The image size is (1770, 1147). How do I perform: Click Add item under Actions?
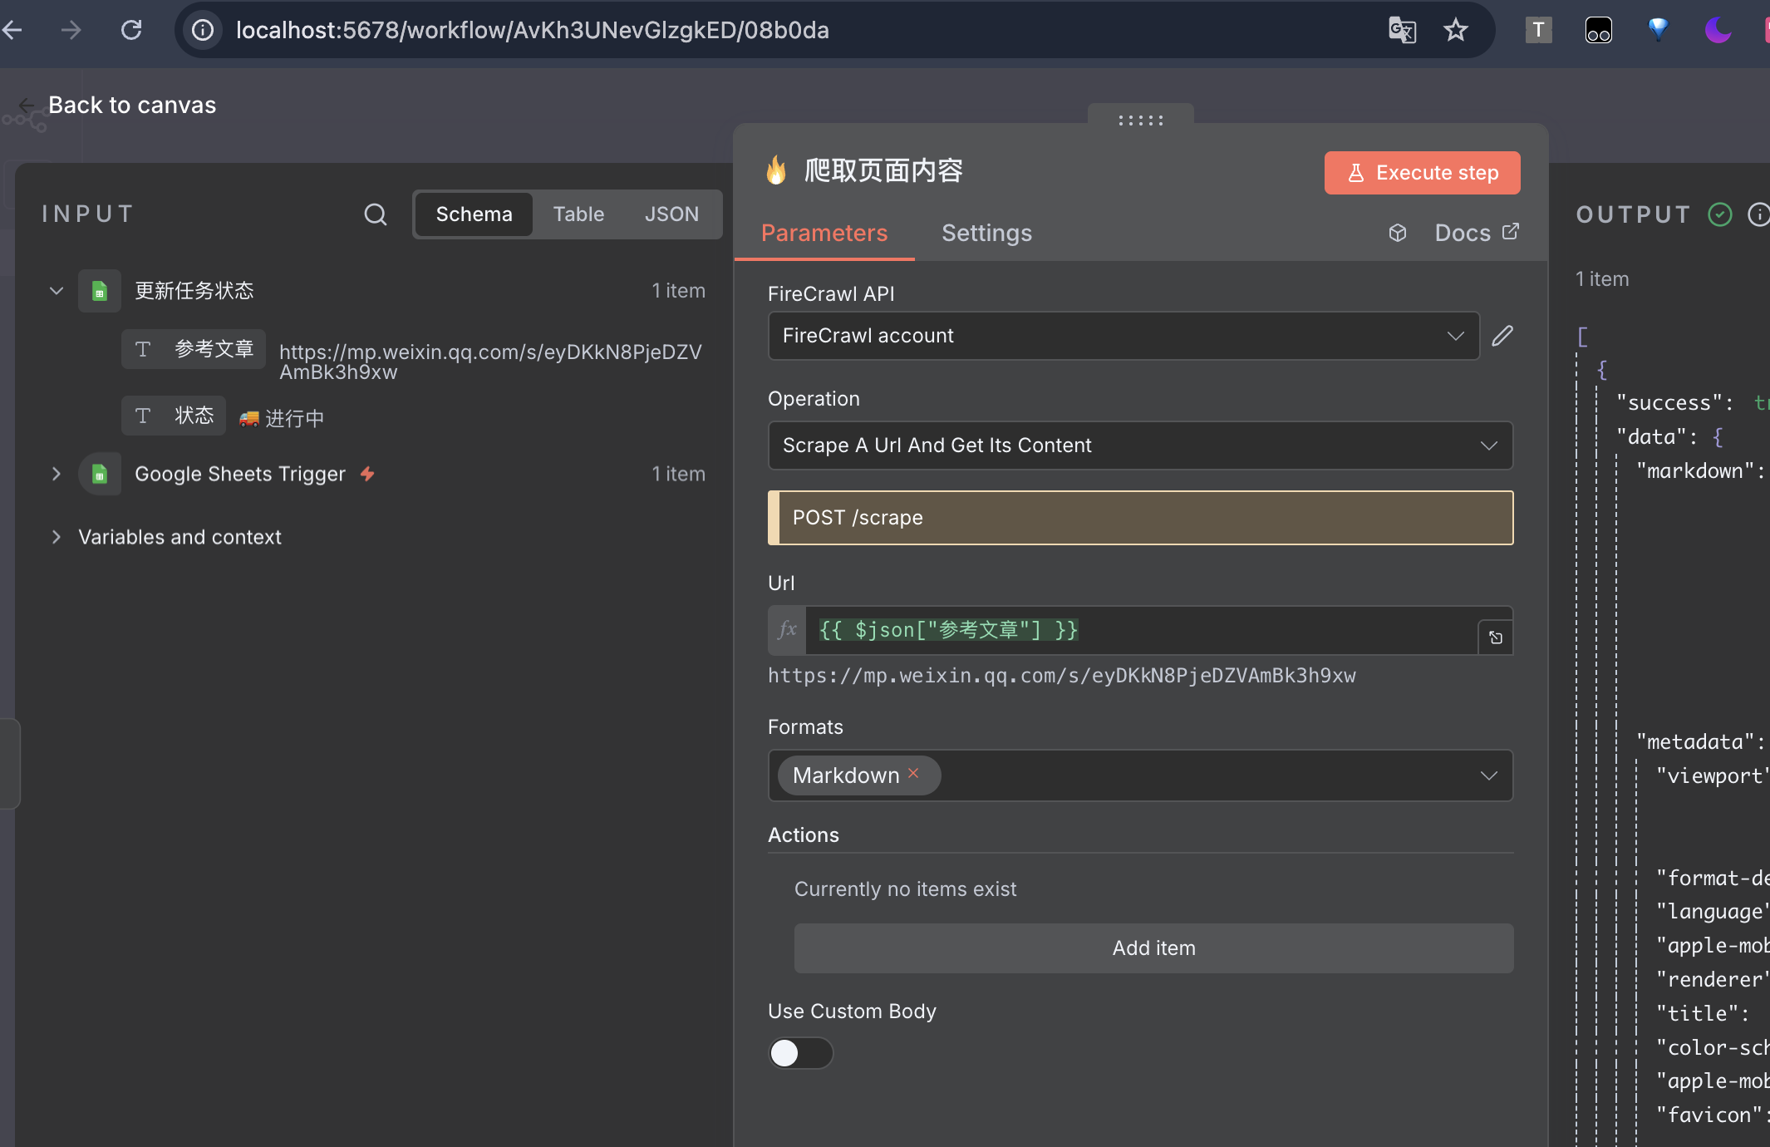pos(1153,948)
